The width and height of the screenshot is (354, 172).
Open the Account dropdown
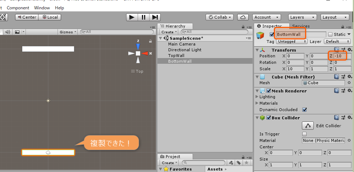[267, 17]
